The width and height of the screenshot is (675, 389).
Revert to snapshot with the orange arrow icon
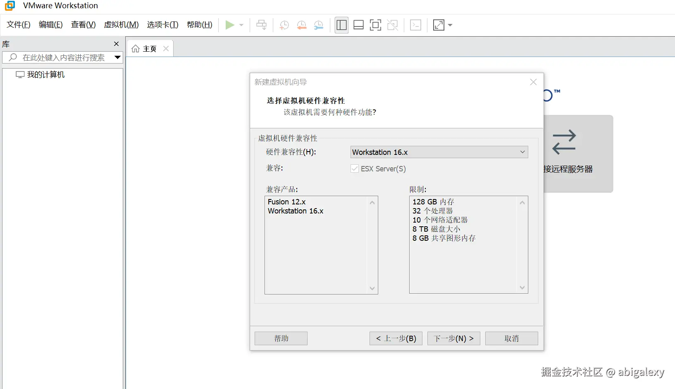click(x=301, y=25)
